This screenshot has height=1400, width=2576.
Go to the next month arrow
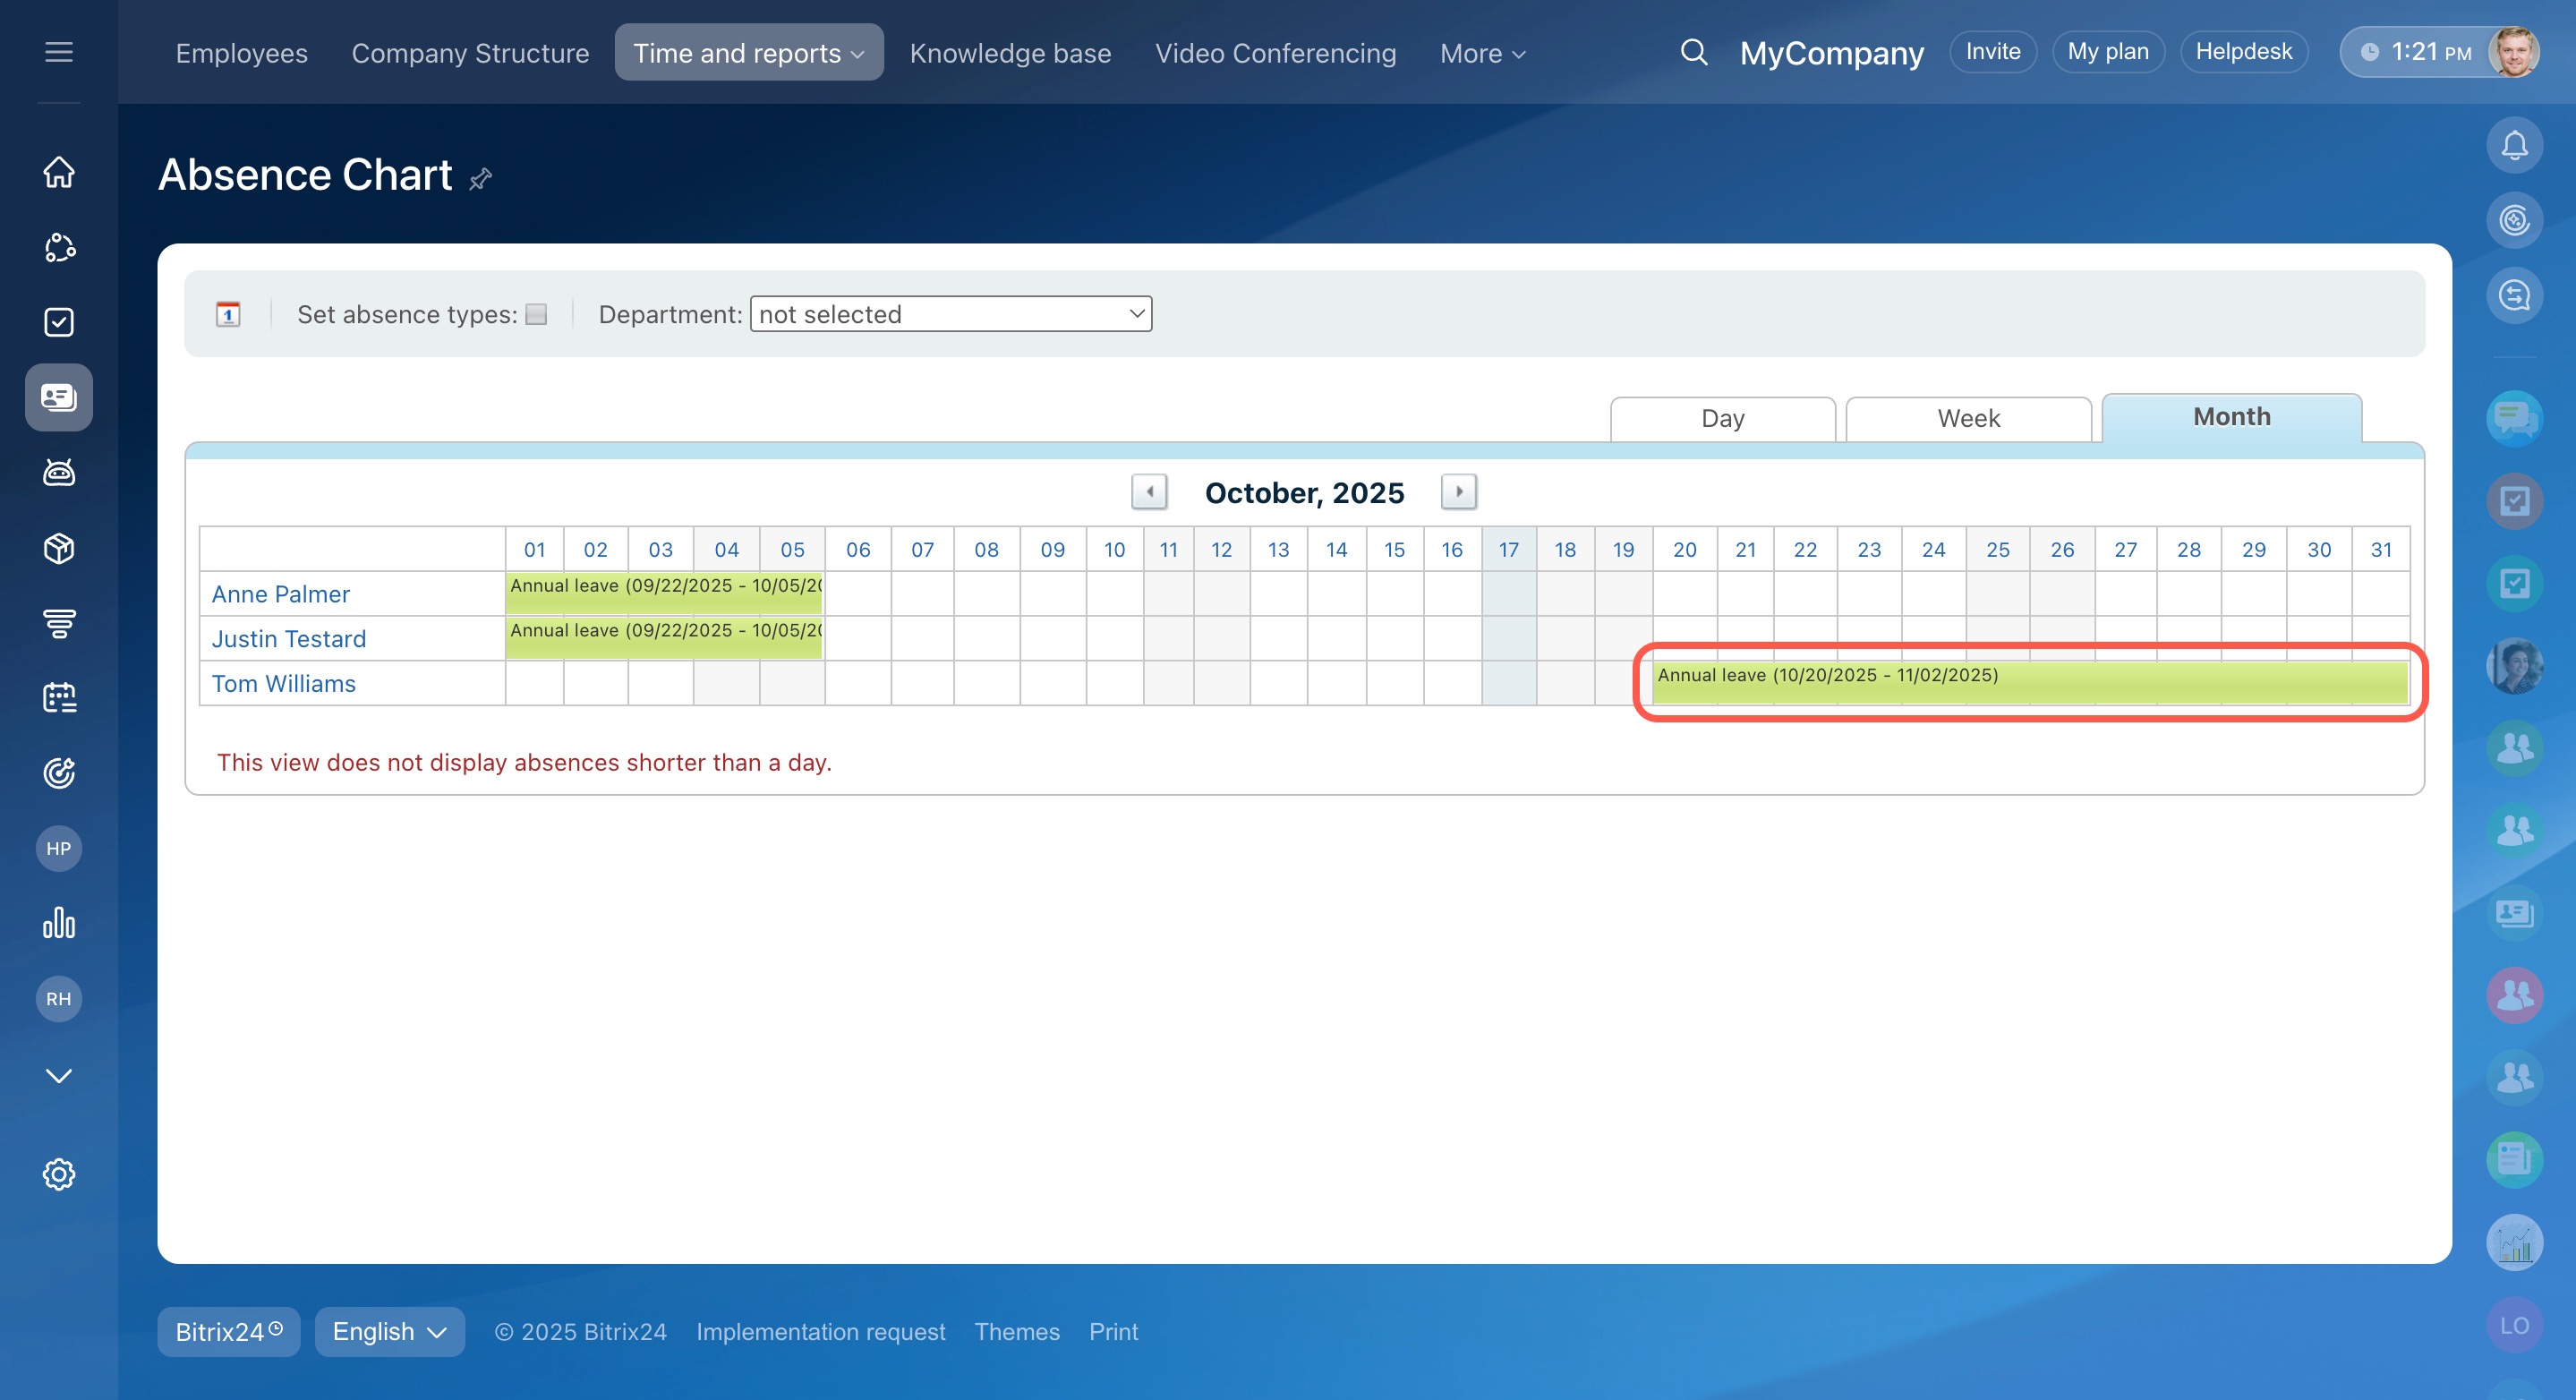[1458, 492]
